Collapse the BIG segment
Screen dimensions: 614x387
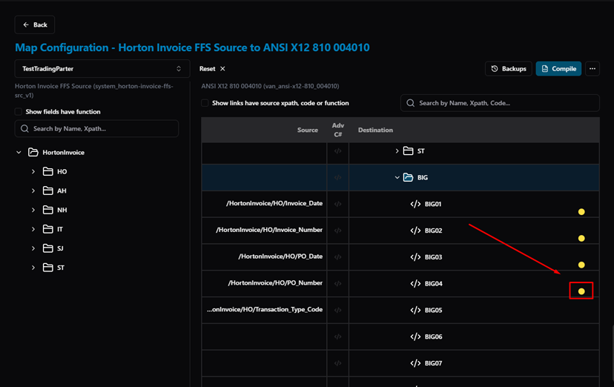(x=397, y=177)
